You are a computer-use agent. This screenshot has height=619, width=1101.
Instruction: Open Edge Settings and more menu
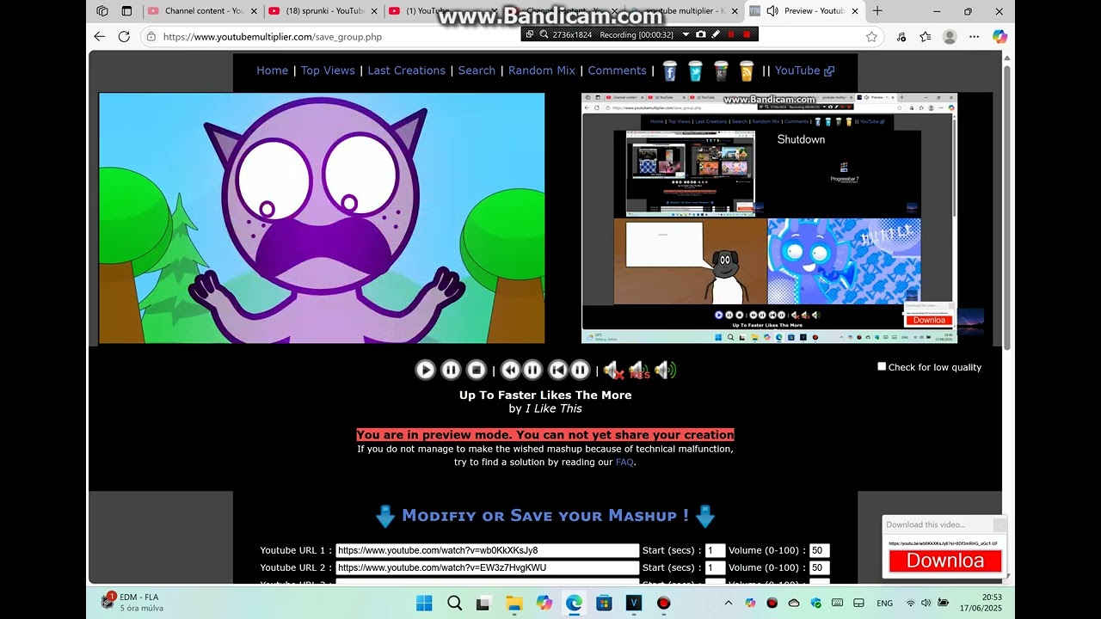click(x=974, y=36)
